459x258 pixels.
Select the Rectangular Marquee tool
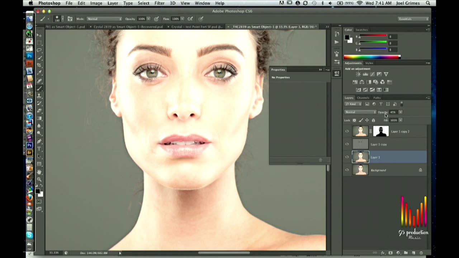tap(39, 42)
